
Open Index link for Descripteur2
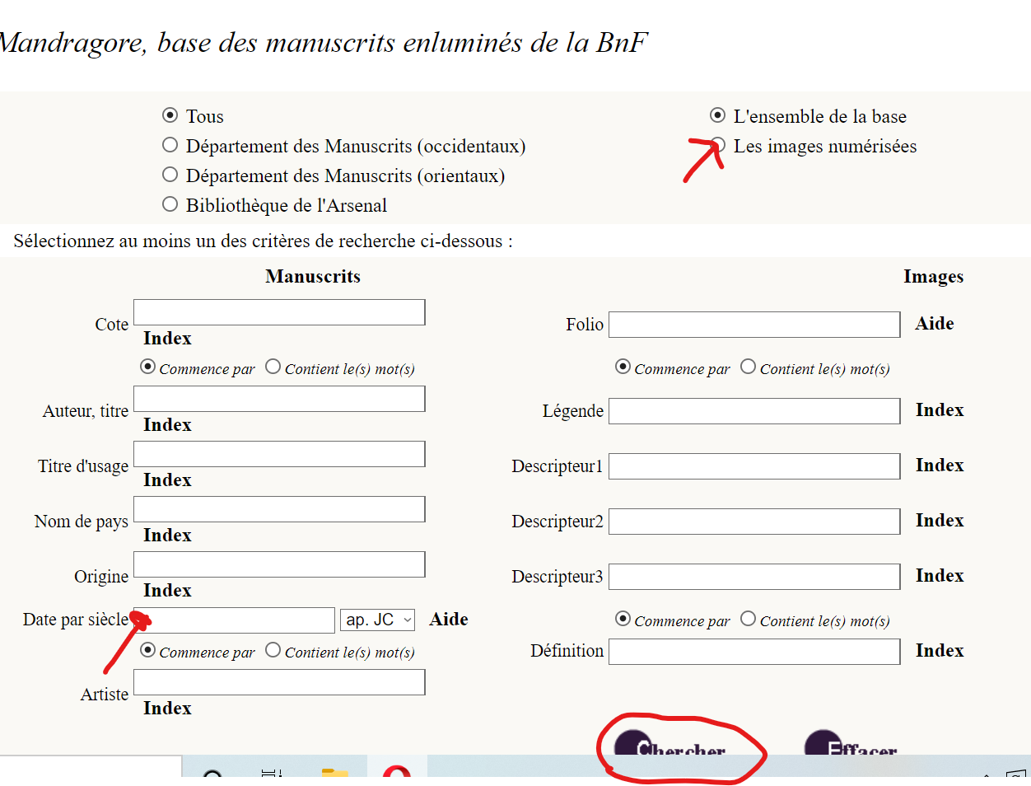pyautogui.click(x=940, y=521)
